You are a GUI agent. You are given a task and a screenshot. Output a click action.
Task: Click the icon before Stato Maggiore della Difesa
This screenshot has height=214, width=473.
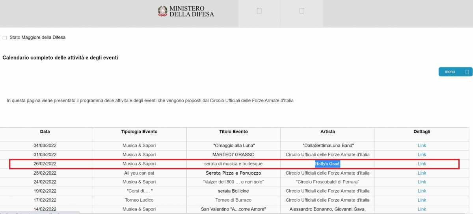click(5, 38)
